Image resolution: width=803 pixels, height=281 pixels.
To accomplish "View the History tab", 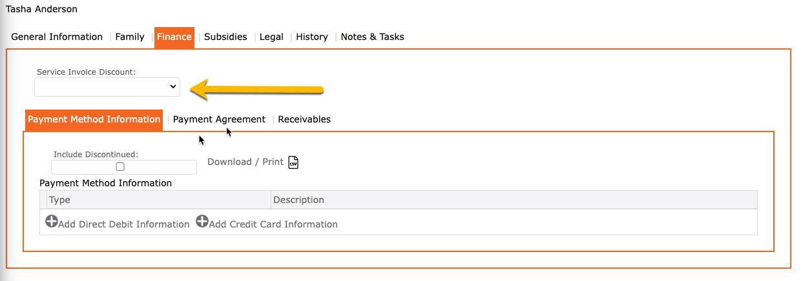I will 312,37.
